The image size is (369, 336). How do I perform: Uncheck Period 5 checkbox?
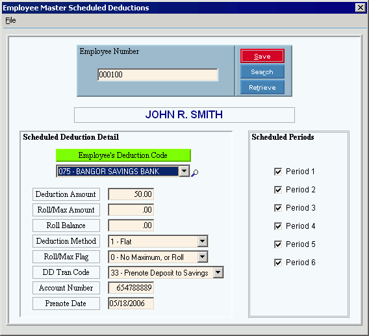click(278, 244)
